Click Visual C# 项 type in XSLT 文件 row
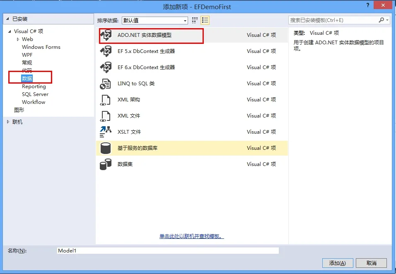The height and width of the screenshot is (274, 396). (x=261, y=132)
